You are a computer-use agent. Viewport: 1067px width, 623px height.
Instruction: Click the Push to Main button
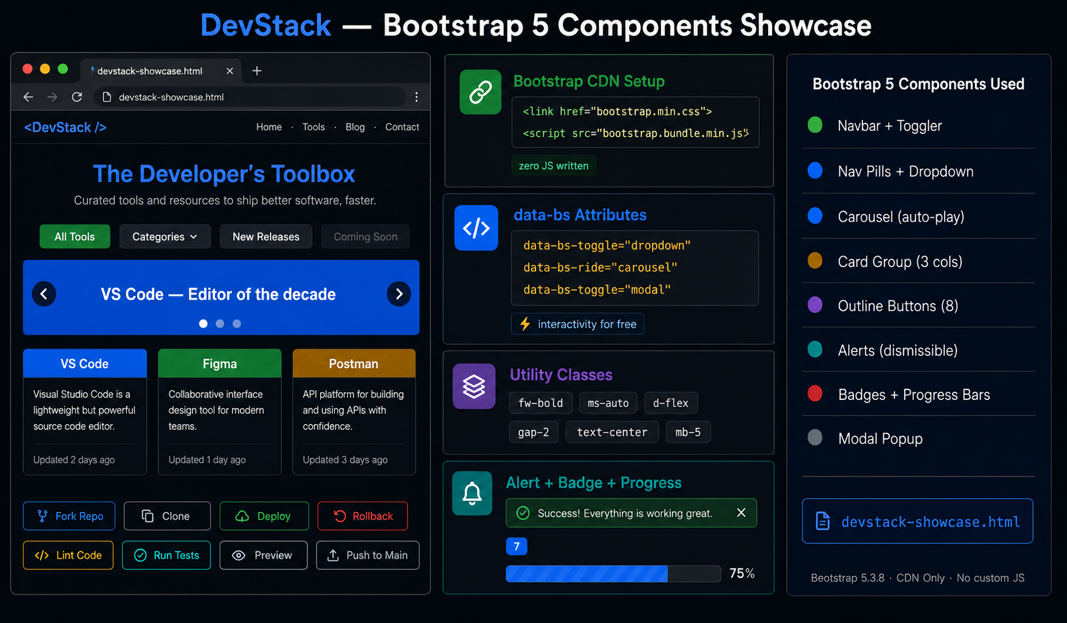(x=368, y=555)
